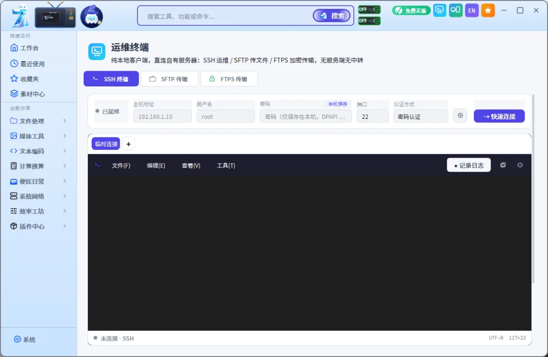
Task: Switch to the FTPS 传输 tab
Action: [x=229, y=79]
